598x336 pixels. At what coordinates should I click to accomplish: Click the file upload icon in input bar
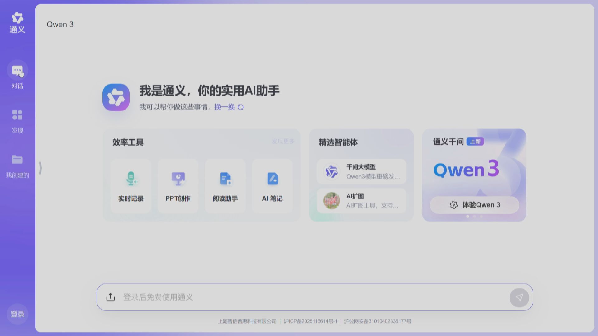tap(111, 297)
